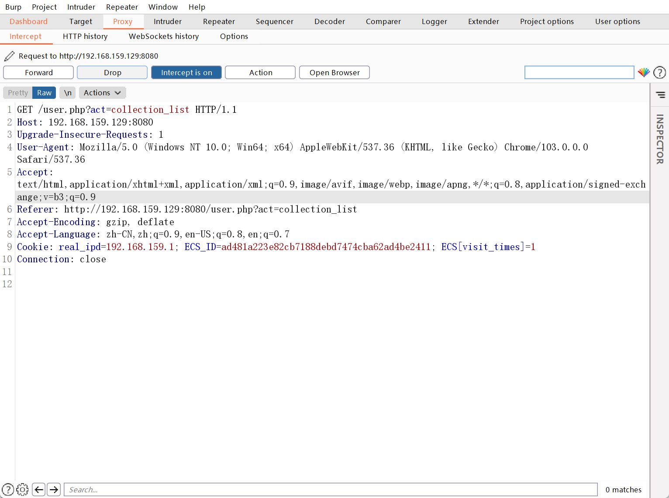Open the WebSockets history sub-tab
The width and height of the screenshot is (669, 498).
[x=164, y=36]
